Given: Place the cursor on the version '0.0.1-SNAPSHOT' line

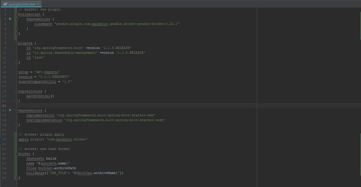Looking at the screenshot, I should [44, 77].
